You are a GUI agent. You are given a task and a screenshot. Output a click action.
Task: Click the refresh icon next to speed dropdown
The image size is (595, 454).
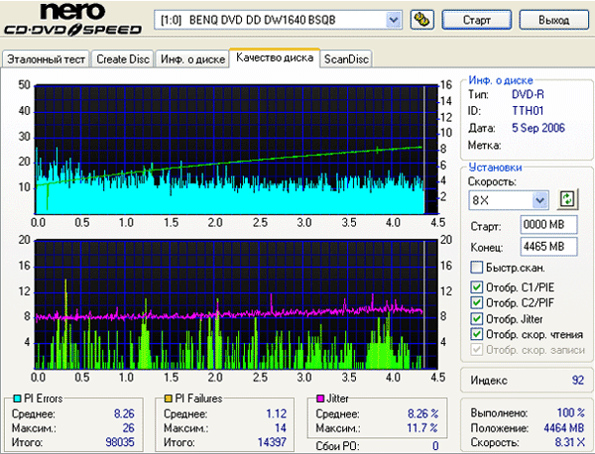(x=567, y=199)
